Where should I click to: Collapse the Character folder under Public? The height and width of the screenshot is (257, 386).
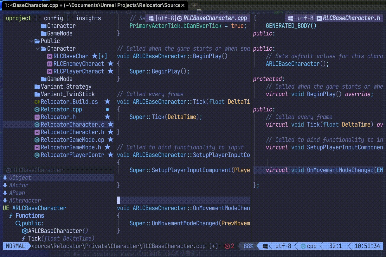[x=38, y=48]
